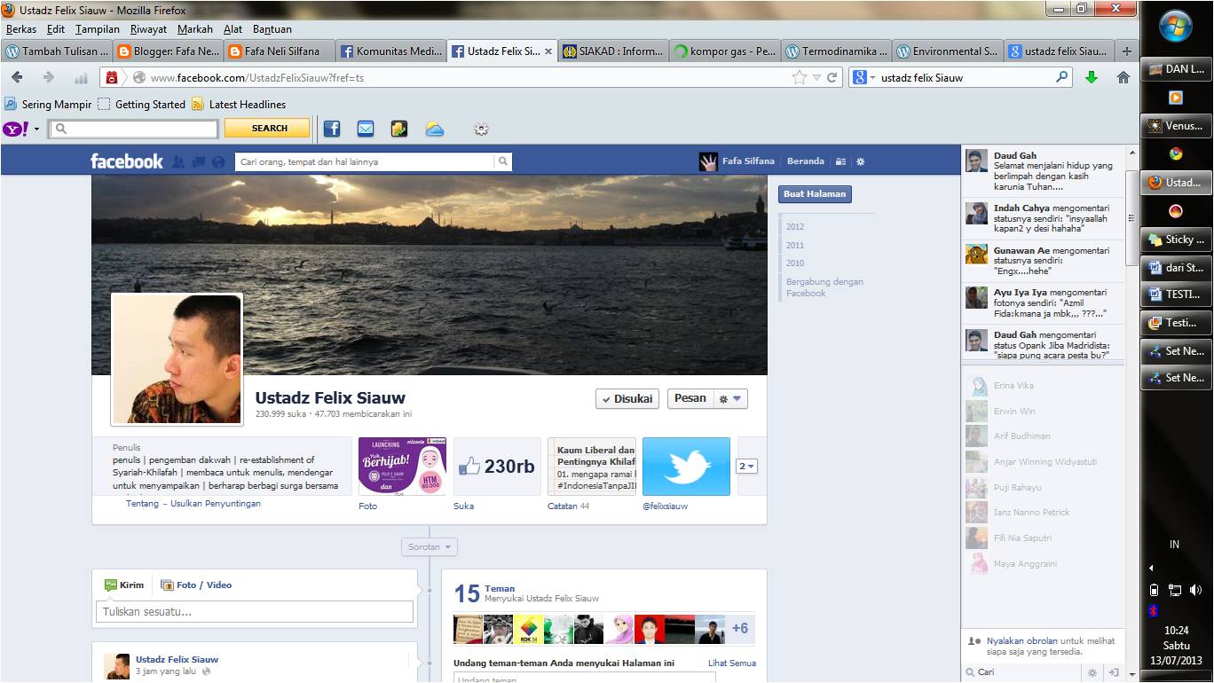Open the Bantuan menu
The width and height of the screenshot is (1214, 683).
pyautogui.click(x=272, y=29)
